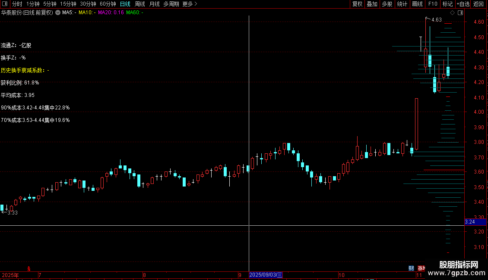Open the 复权 adjustment menu
488x280 pixels.
pyautogui.click(x=357, y=4)
